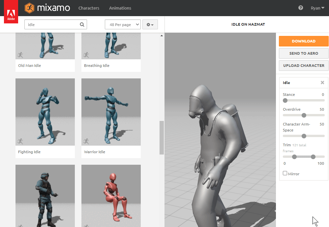The image size is (329, 227).
Task: Click running figure icon on Breathing Idle
Action: tap(86, 55)
